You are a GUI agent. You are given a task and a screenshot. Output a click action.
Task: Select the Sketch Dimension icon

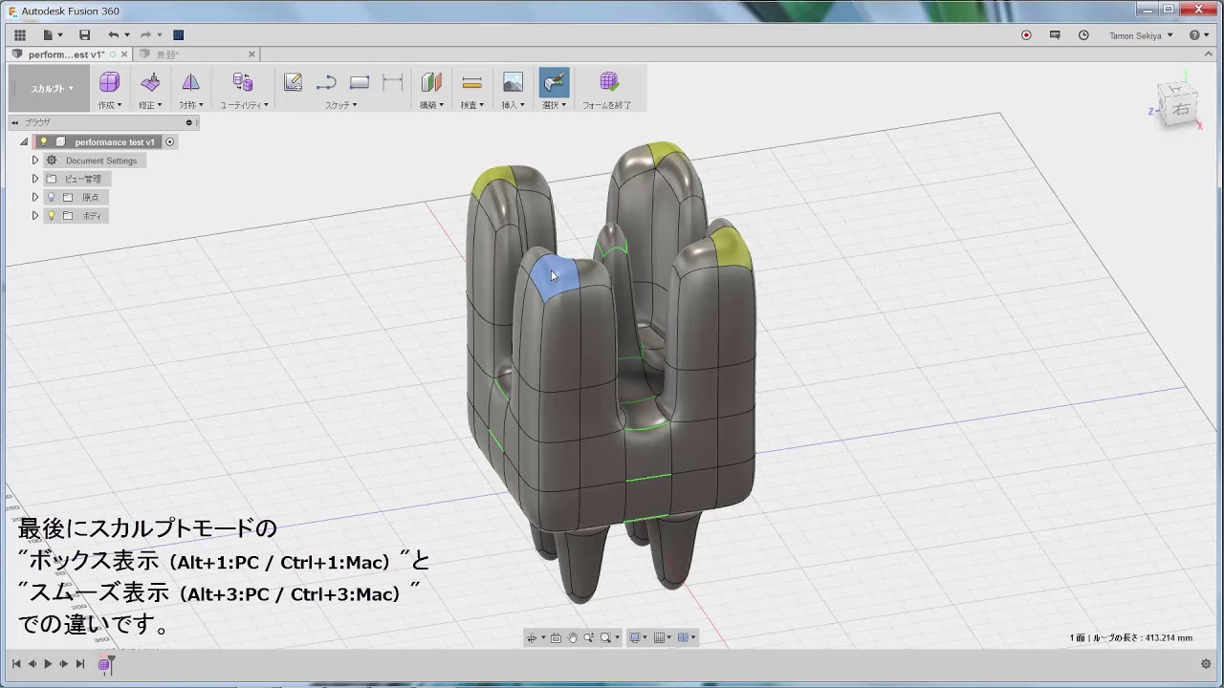393,82
